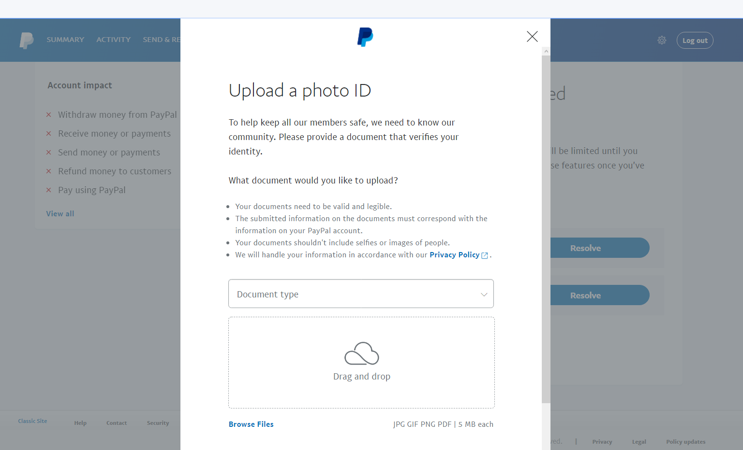This screenshot has width=743, height=450.
Task: Click the PayPal logo in the navigation bar
Action: click(27, 40)
